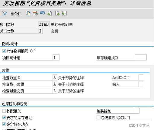The width and height of the screenshot is (154, 130).
Task: Click the 数量 section header
Action: pyautogui.click(x=5, y=71)
